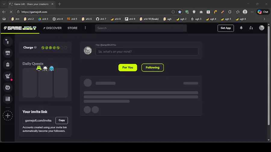The image size is (271, 152).
Task: Expand the bookmarks overflow chevron
Action: click(264, 19)
